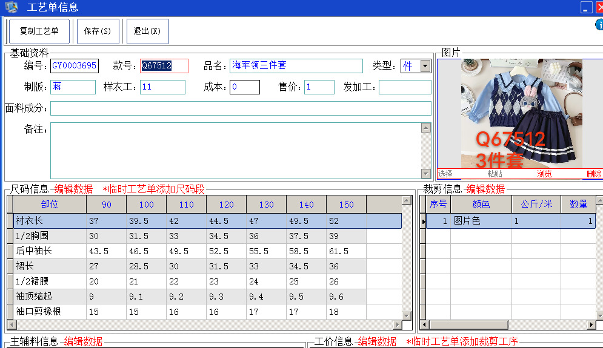This screenshot has height=348, width=603.
Task: Click 编辑数据 next to 裁剪信息
Action: tap(485, 189)
